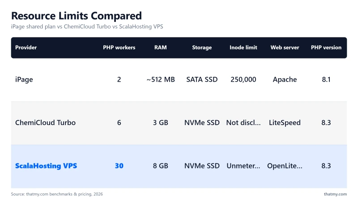Click the thatmy.com credit at bottom right

(x=335, y=194)
